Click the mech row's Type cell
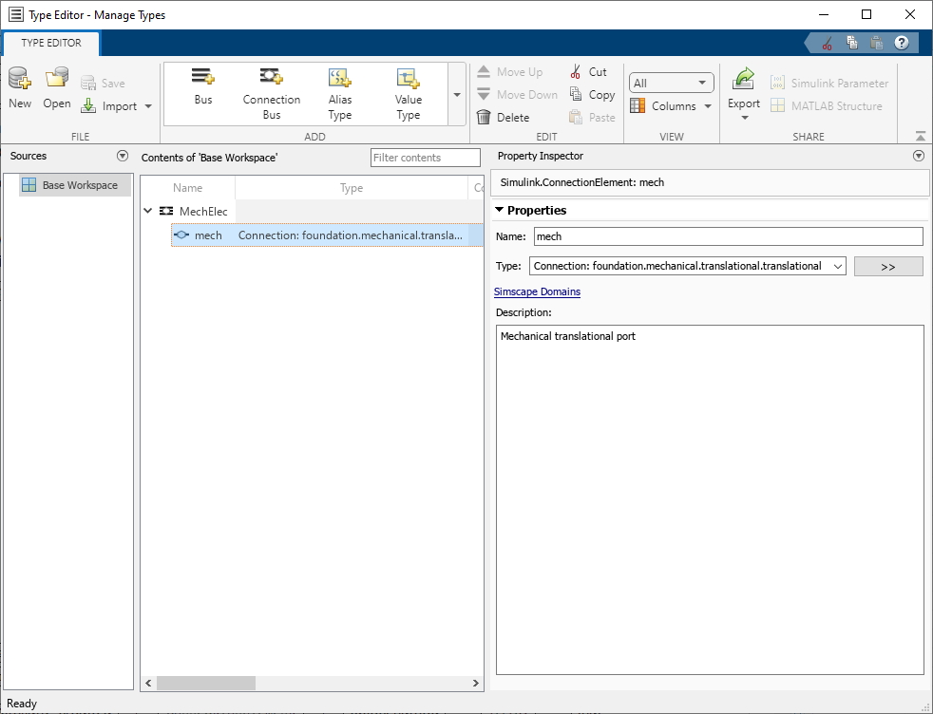This screenshot has height=714, width=933. pos(351,235)
